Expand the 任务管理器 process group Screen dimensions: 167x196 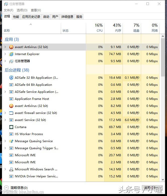tap(5, 61)
